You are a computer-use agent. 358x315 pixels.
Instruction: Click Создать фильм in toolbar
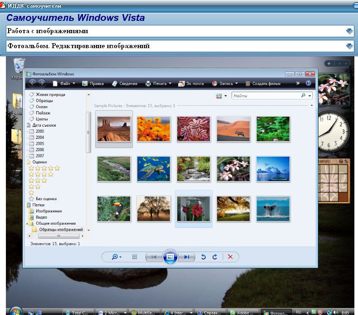262,84
